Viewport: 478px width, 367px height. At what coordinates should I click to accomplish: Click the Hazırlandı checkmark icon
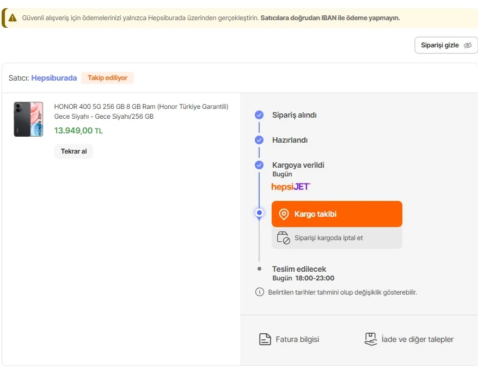point(259,140)
